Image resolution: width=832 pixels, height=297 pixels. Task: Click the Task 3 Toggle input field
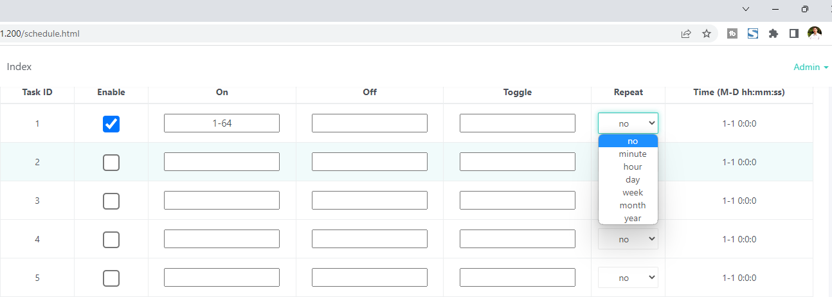[517, 201]
